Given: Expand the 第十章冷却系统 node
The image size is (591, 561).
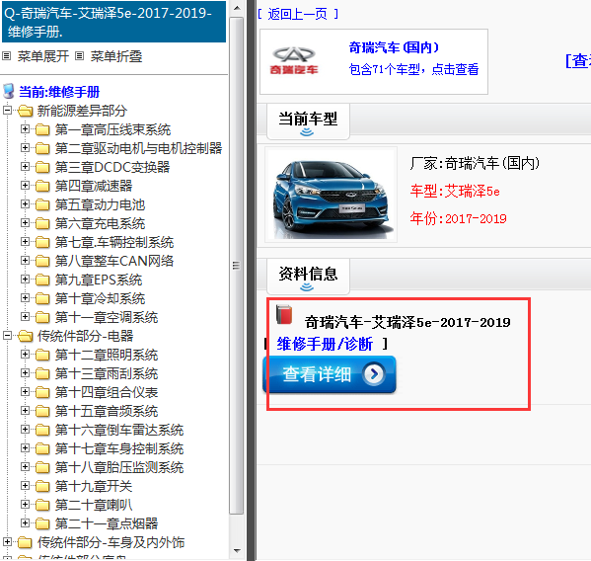Looking at the screenshot, I should click(x=25, y=297).
